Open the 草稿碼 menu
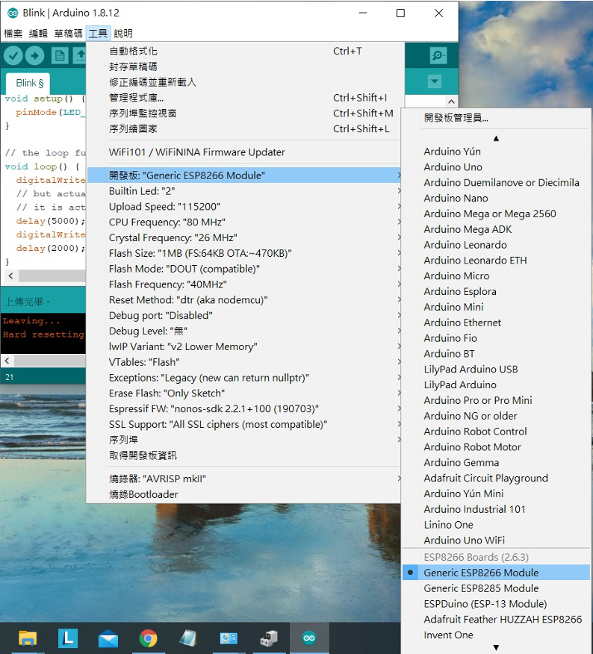The width and height of the screenshot is (593, 654). 68,34
